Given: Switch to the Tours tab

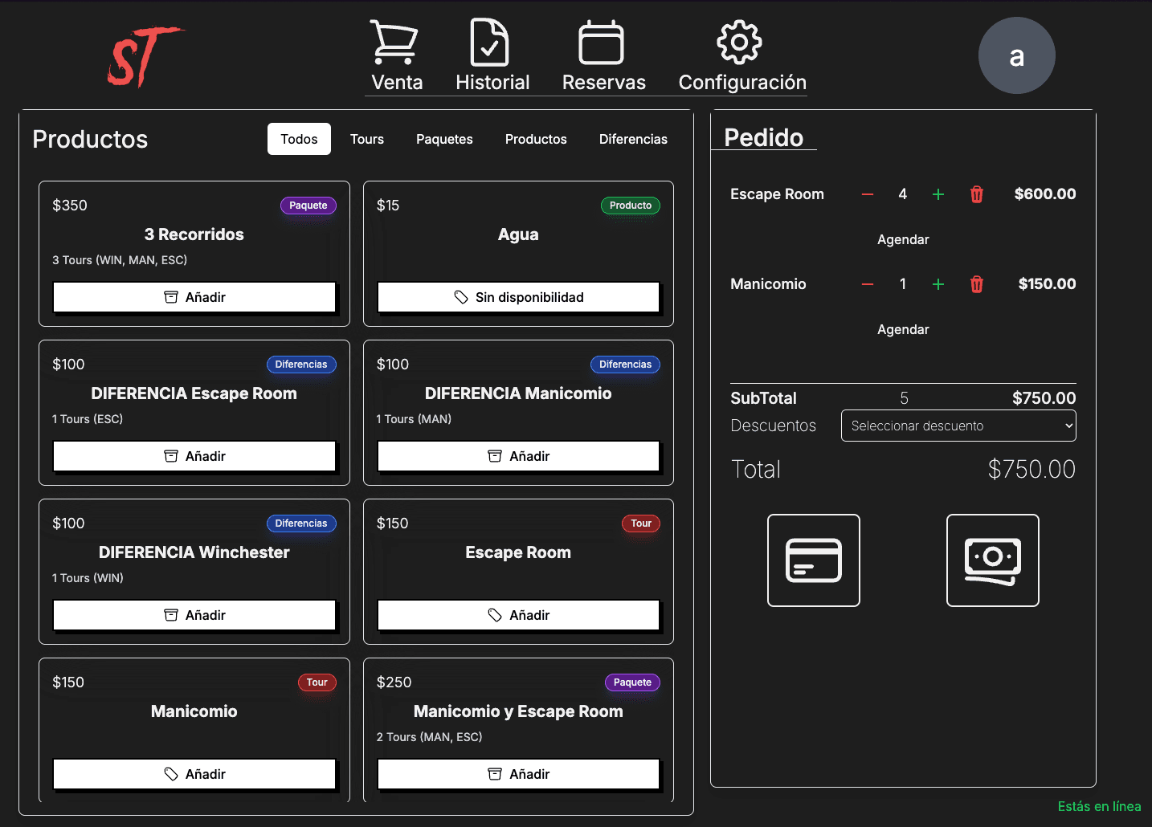Looking at the screenshot, I should (366, 138).
